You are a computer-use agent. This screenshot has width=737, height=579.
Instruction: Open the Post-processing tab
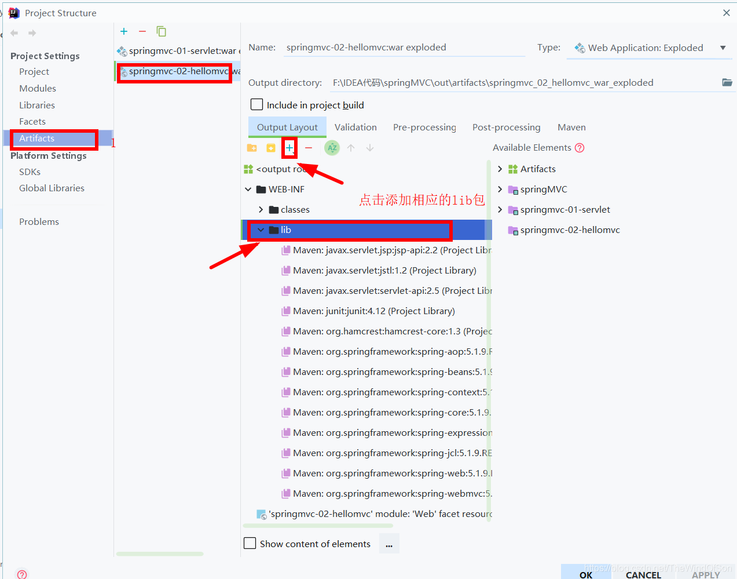pyautogui.click(x=507, y=128)
